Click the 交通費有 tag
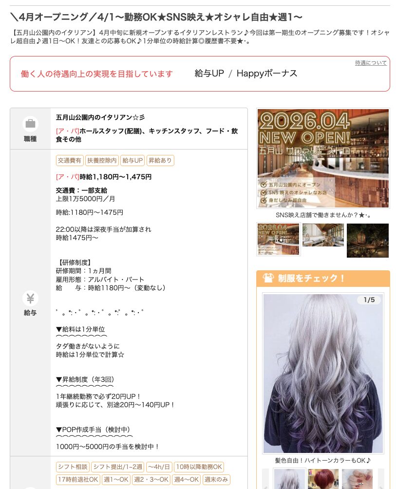This screenshot has height=489, width=396. 70,160
